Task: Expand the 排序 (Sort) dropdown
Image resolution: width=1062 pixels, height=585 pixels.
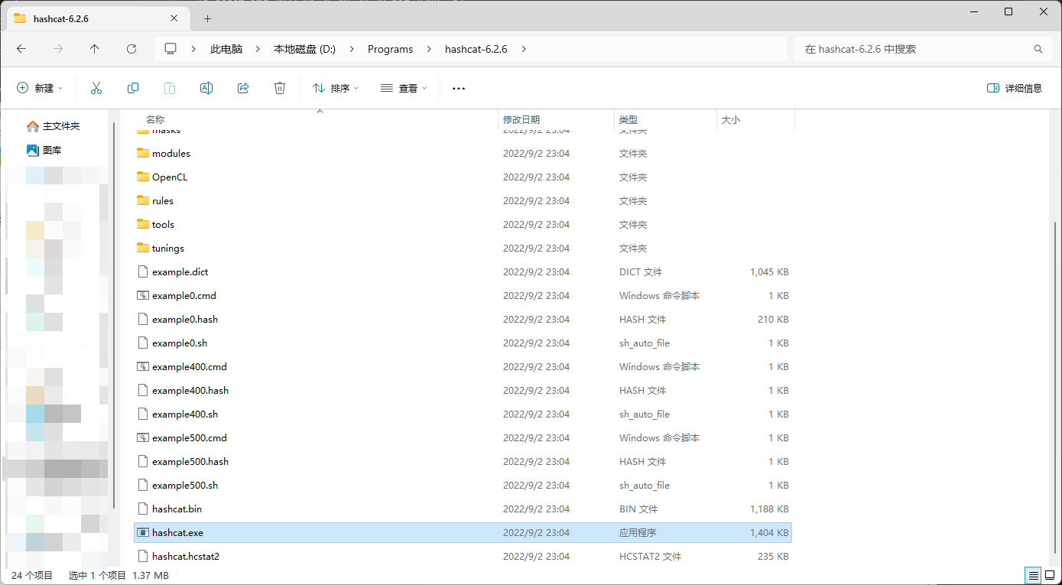Action: [336, 88]
